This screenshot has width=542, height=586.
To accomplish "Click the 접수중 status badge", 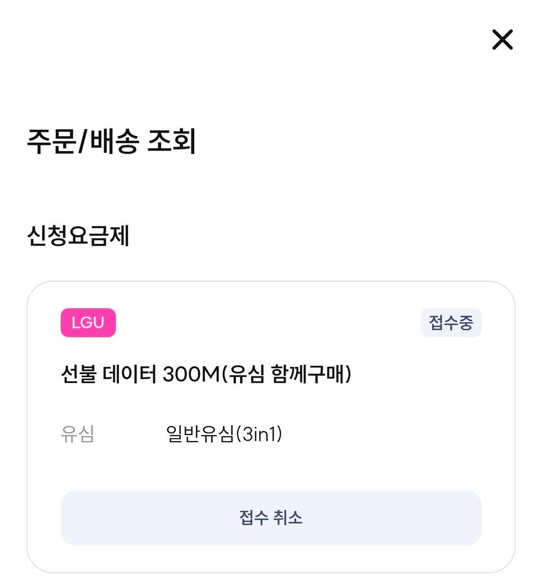I will point(451,323).
